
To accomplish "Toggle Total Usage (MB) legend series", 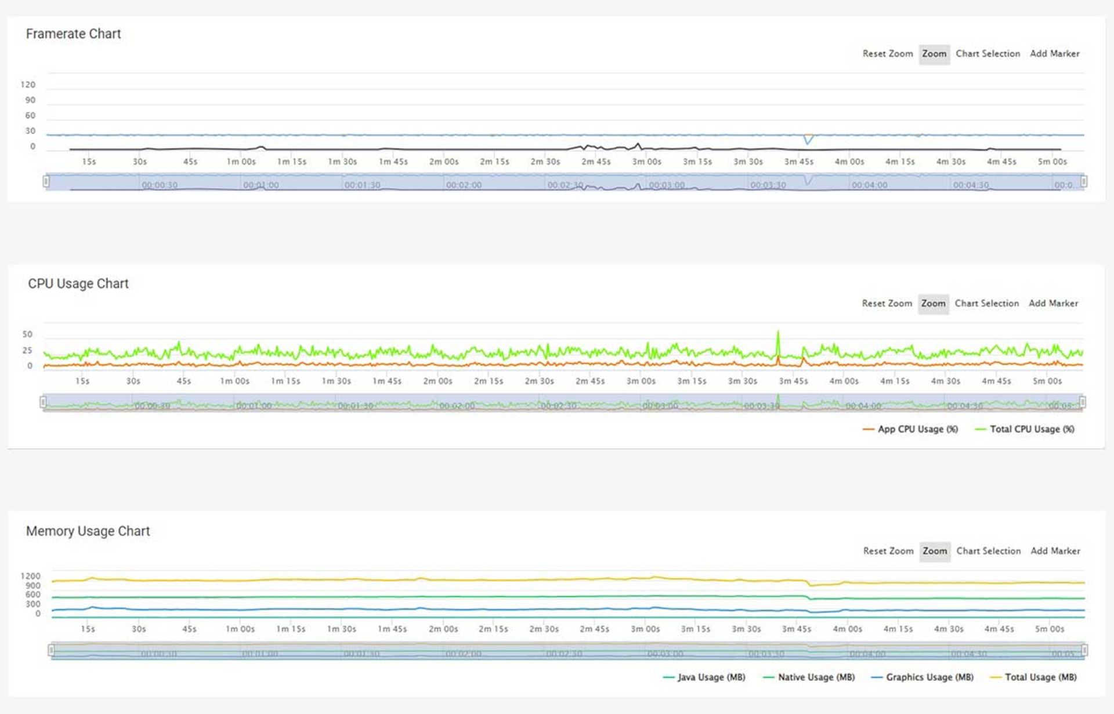I will (1033, 677).
